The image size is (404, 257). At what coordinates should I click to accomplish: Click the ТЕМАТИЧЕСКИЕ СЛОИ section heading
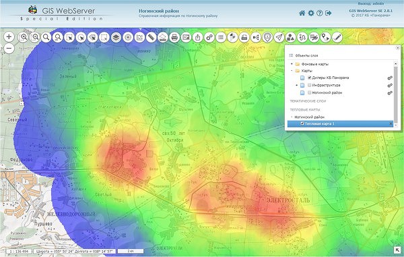pos(308,101)
